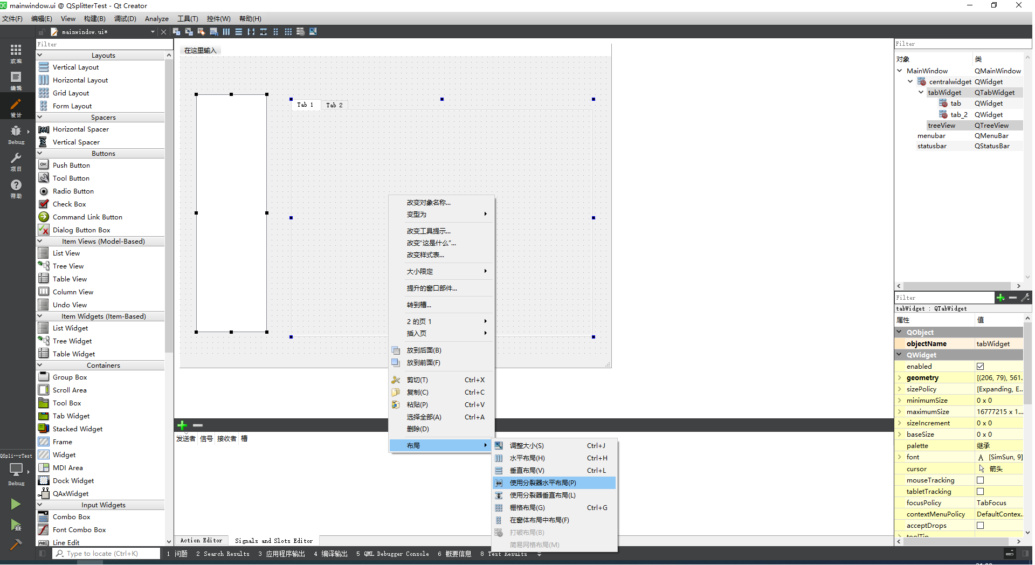Viewport: 1035px width, 565px height.
Task: Collapse the tabWidget tree node
Action: 921,92
